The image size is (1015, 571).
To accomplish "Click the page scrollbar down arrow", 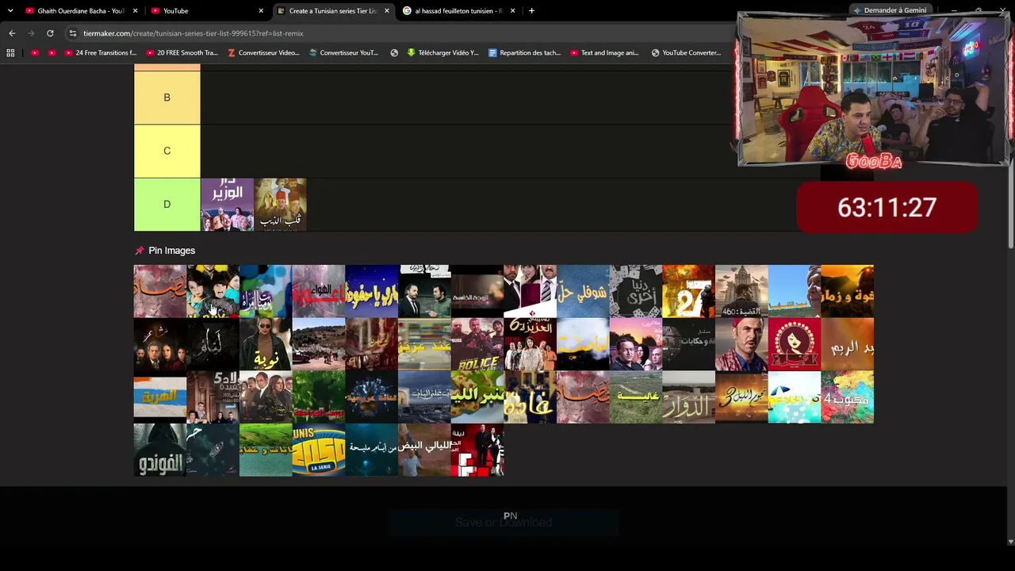I will [1009, 542].
